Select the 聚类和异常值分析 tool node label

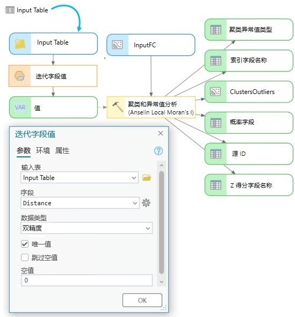[161, 108]
